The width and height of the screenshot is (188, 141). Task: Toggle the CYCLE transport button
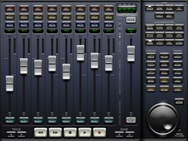tap(177, 72)
